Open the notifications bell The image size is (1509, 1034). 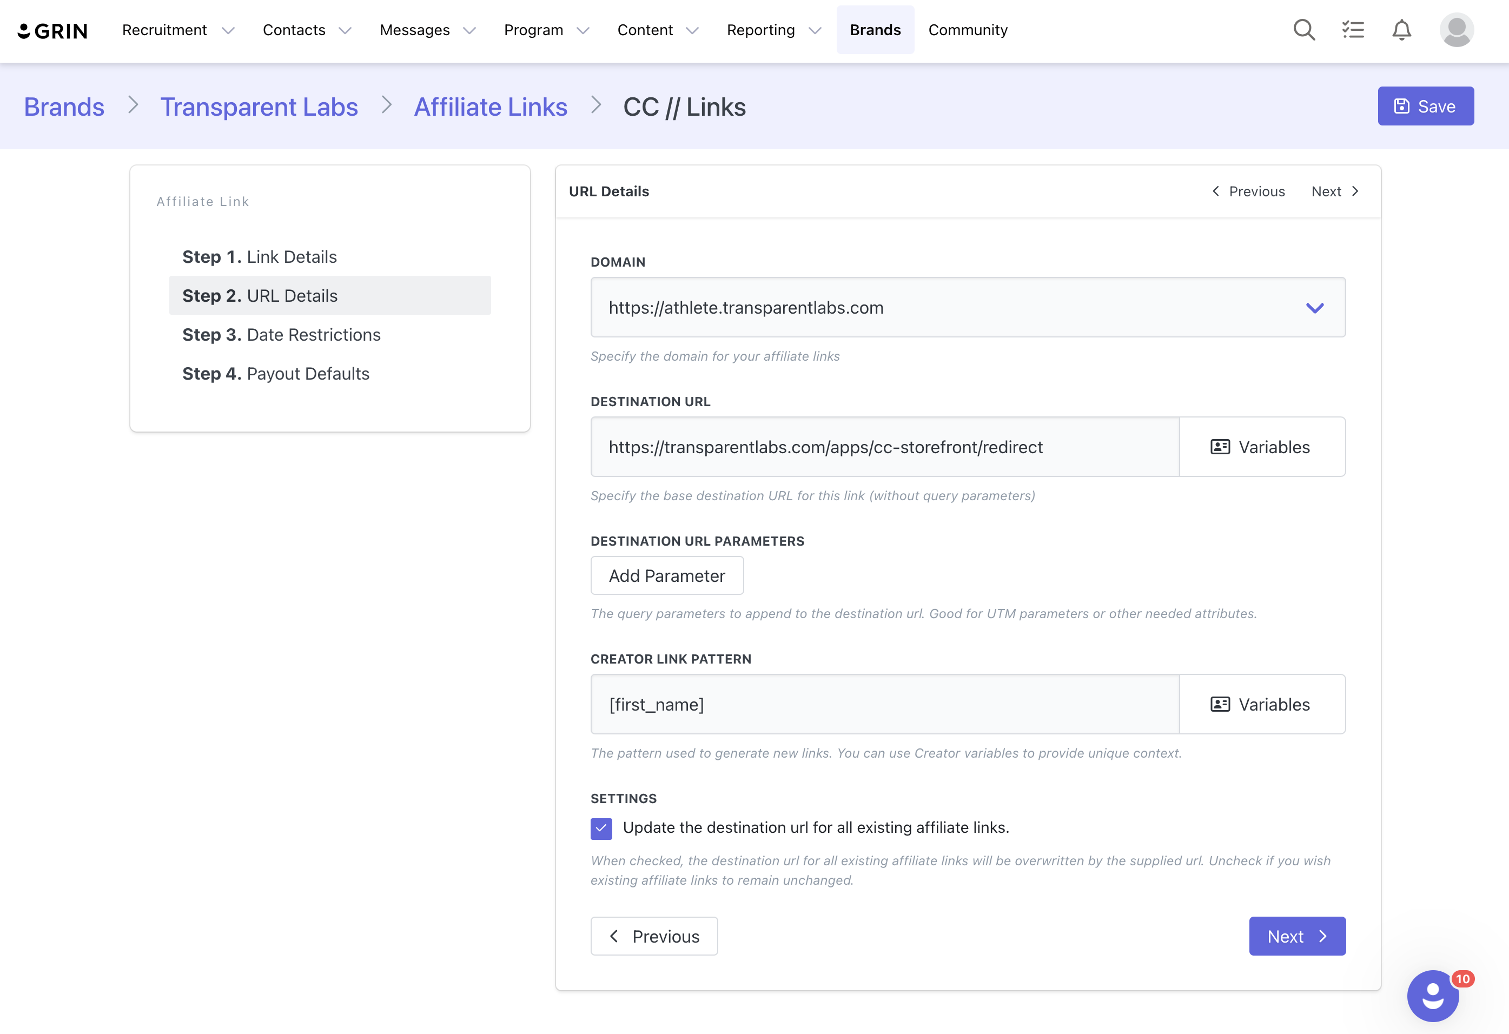tap(1401, 30)
